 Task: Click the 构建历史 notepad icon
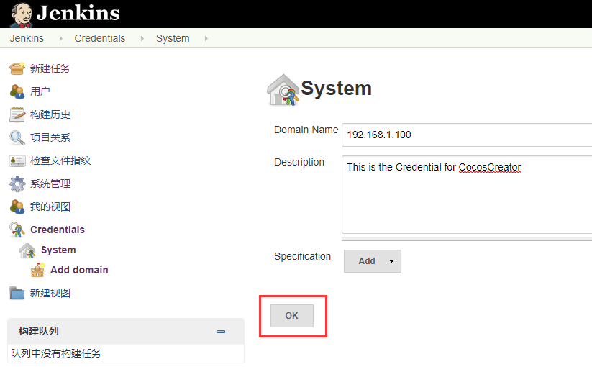point(17,115)
